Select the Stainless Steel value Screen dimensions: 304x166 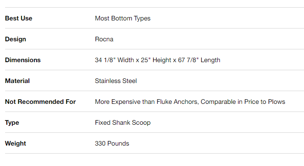pos(116,81)
